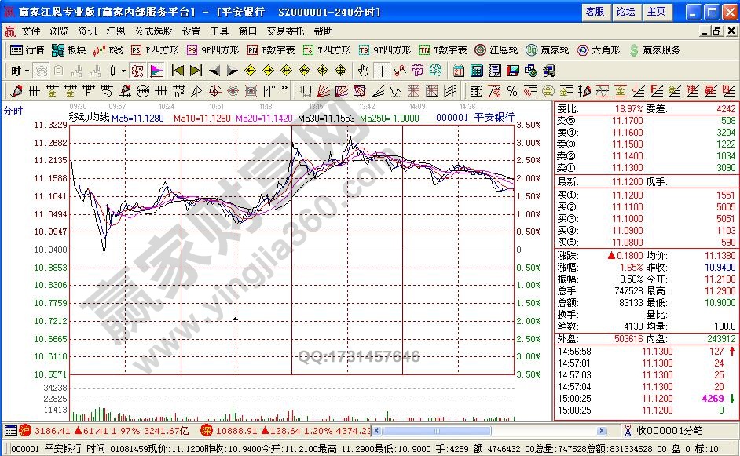Open the 交易委托 menu
This screenshot has width=740, height=456.
[285, 31]
